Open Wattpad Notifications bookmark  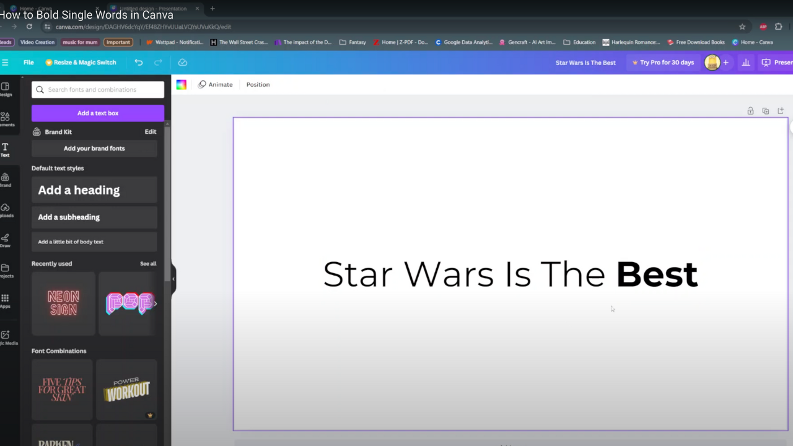pyautogui.click(x=175, y=42)
